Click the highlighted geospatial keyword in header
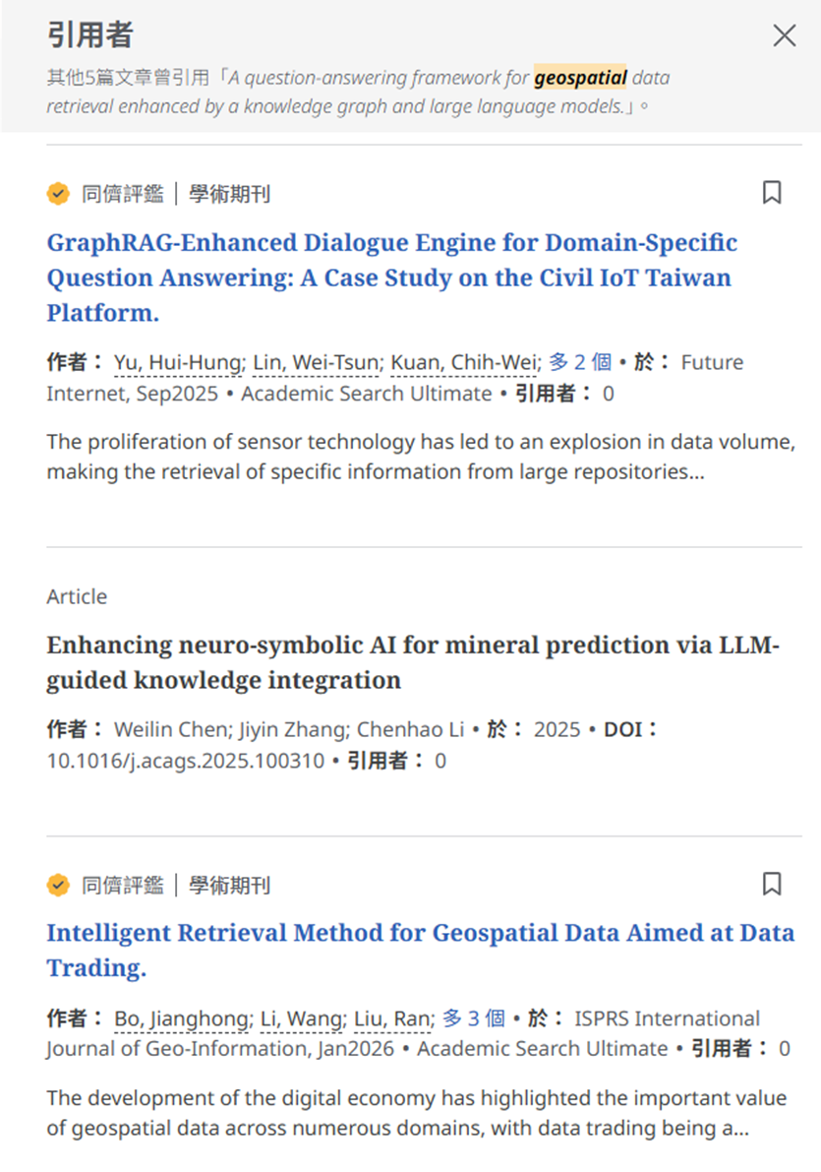 580,77
